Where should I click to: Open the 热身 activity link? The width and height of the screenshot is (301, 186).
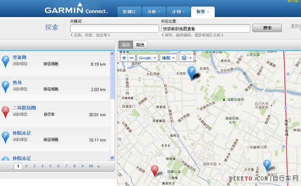click(17, 82)
